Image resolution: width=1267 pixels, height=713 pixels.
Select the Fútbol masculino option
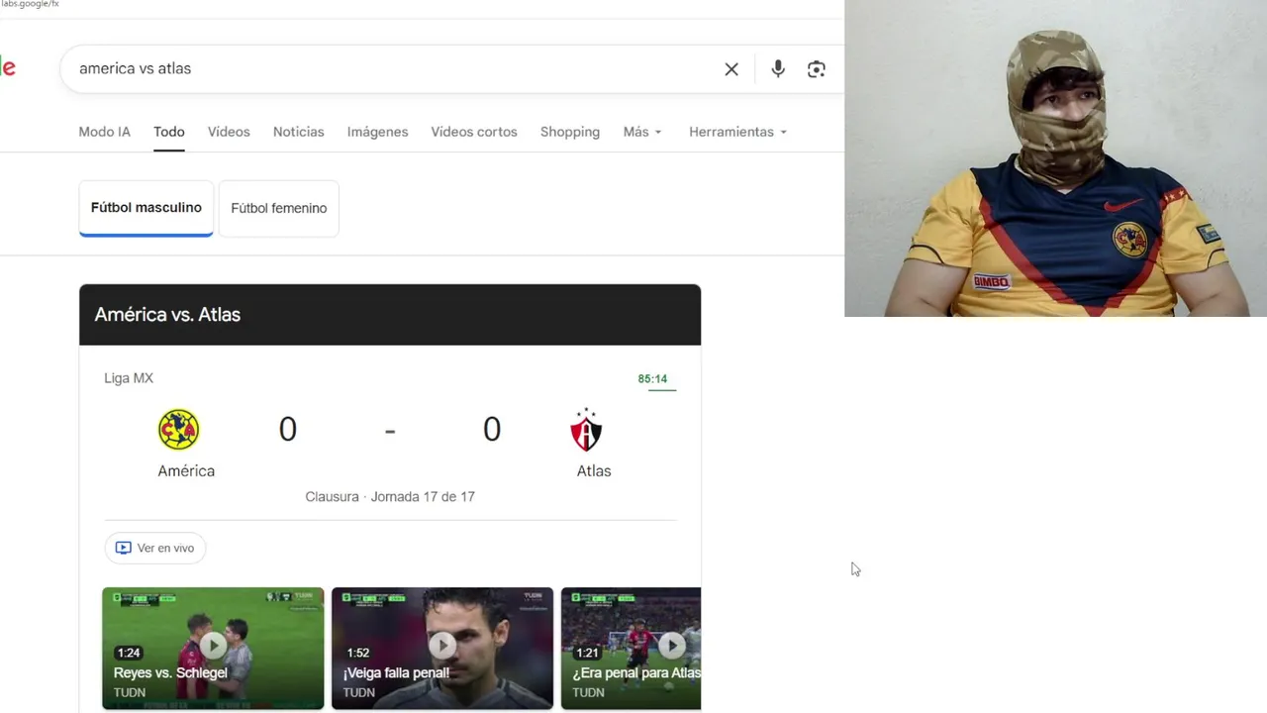coord(146,208)
